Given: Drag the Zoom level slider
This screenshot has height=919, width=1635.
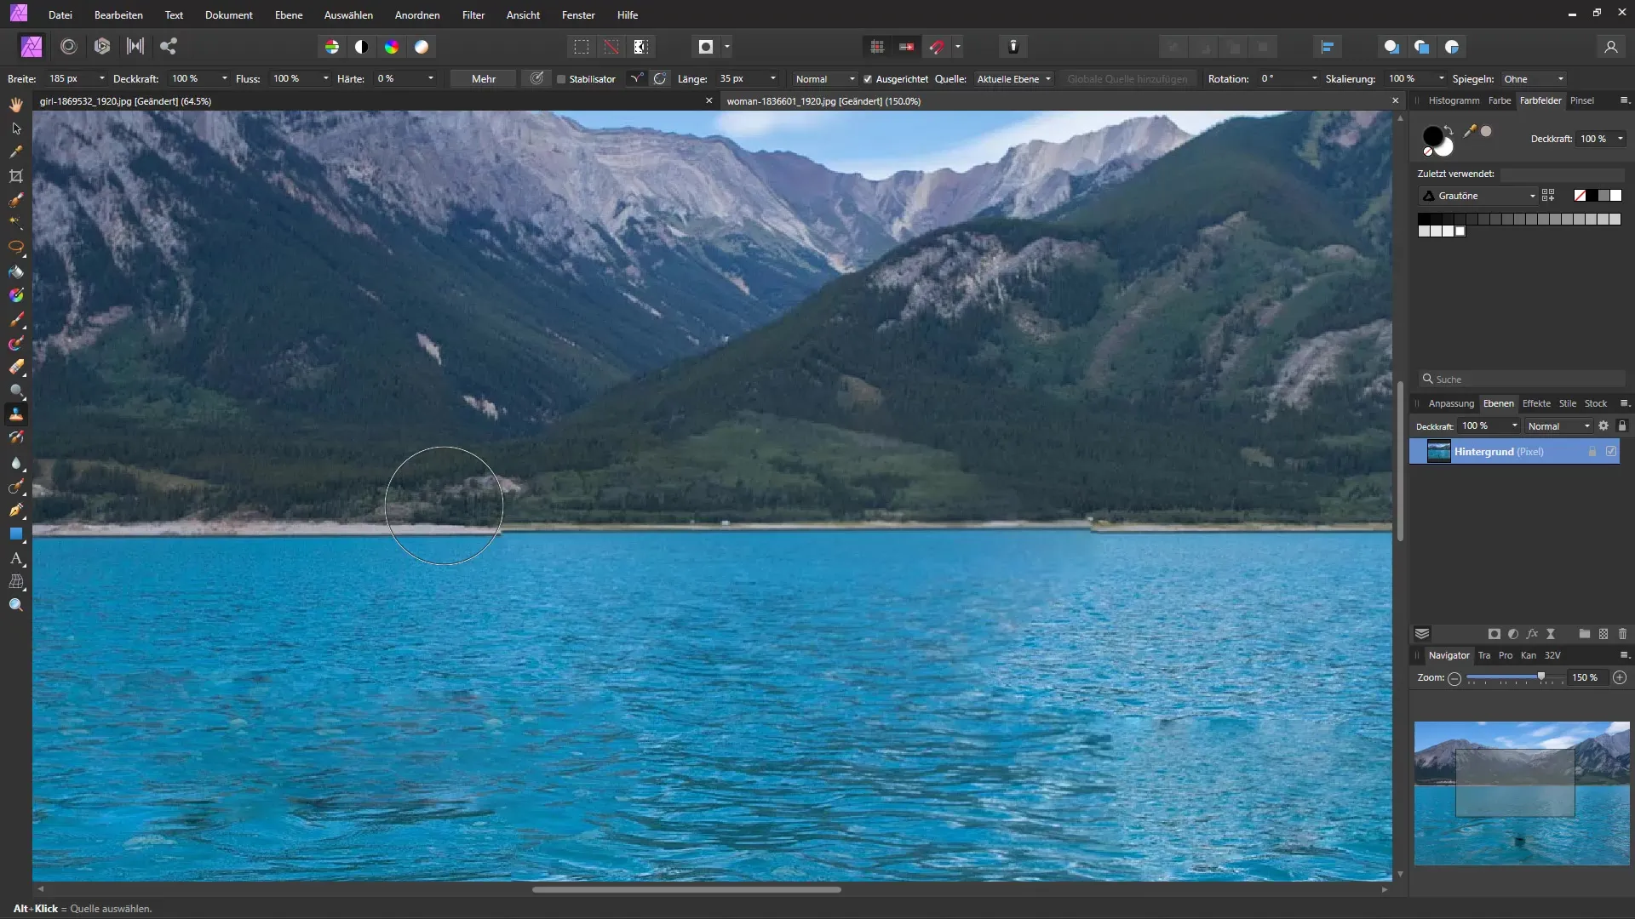Looking at the screenshot, I should [x=1539, y=676].
